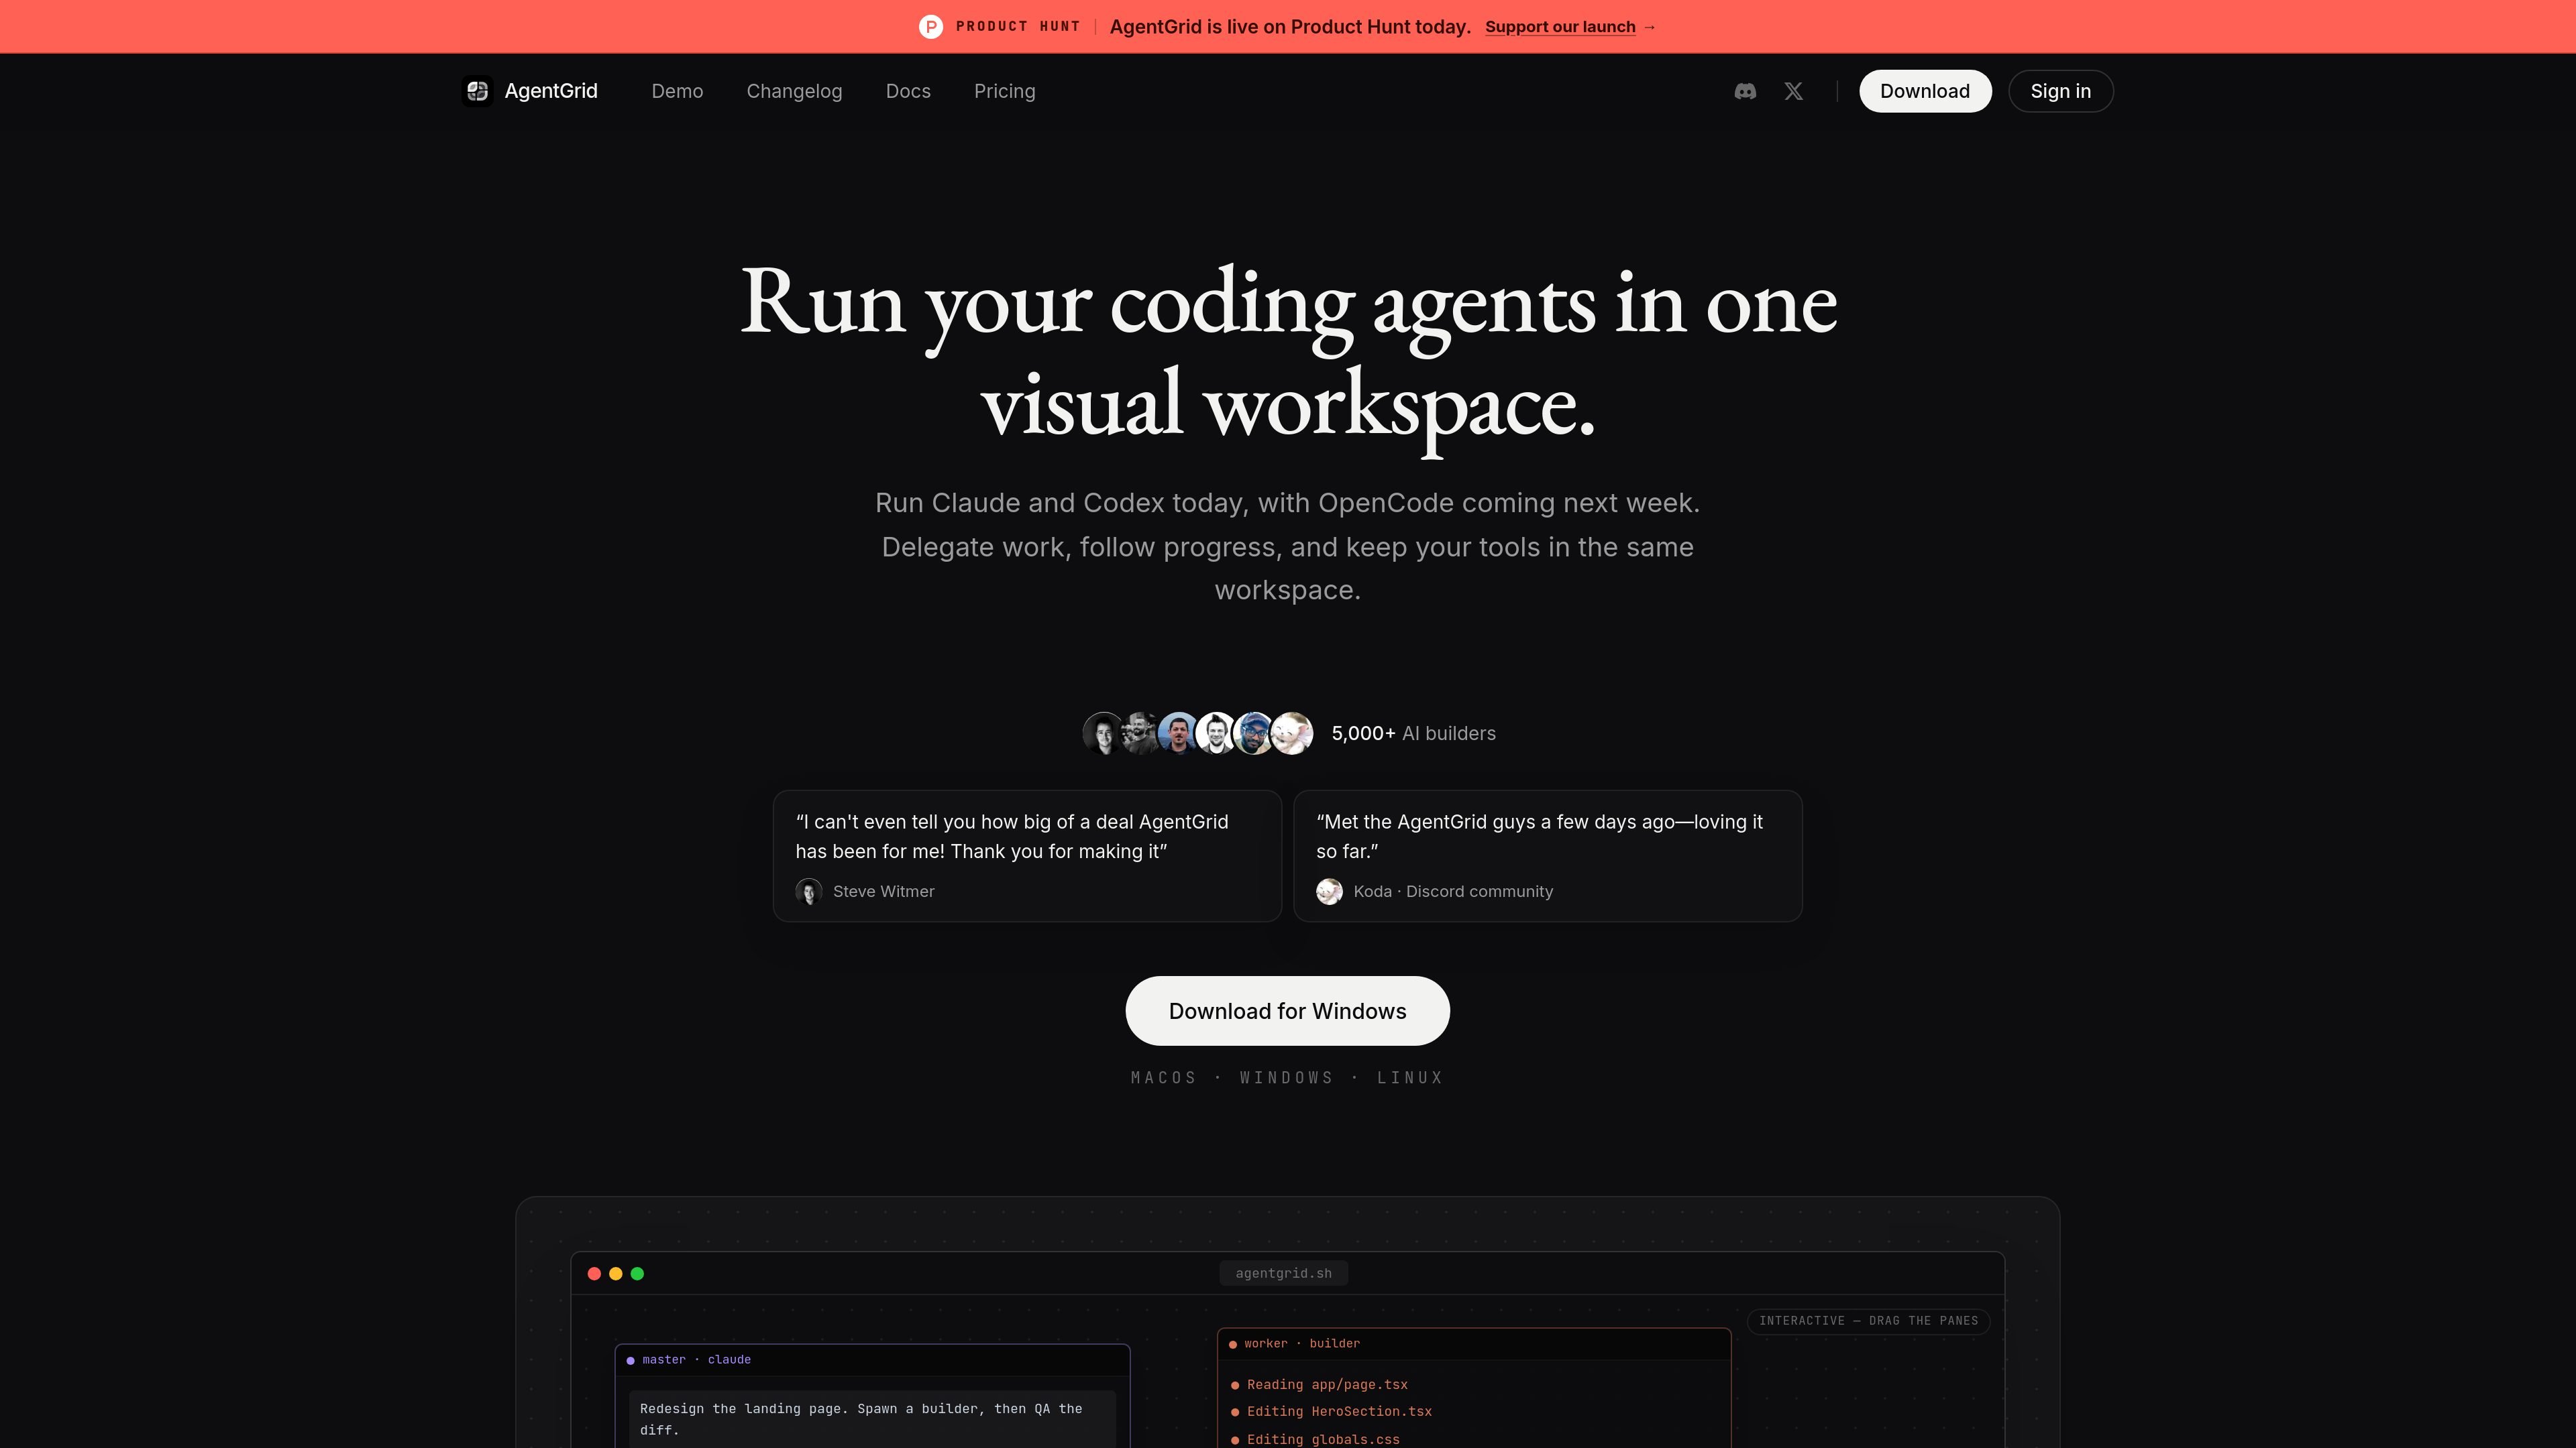Click the AgentGrid logo icon
This screenshot has width=2576, height=1448.
[477, 91]
